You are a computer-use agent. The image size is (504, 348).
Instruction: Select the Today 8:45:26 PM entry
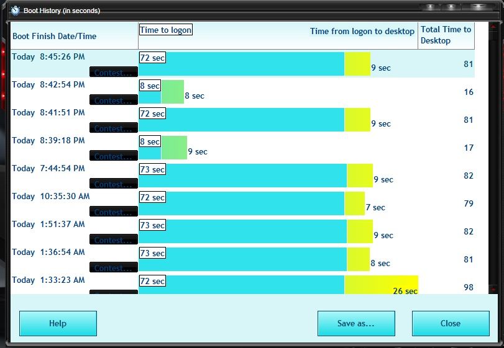point(48,57)
